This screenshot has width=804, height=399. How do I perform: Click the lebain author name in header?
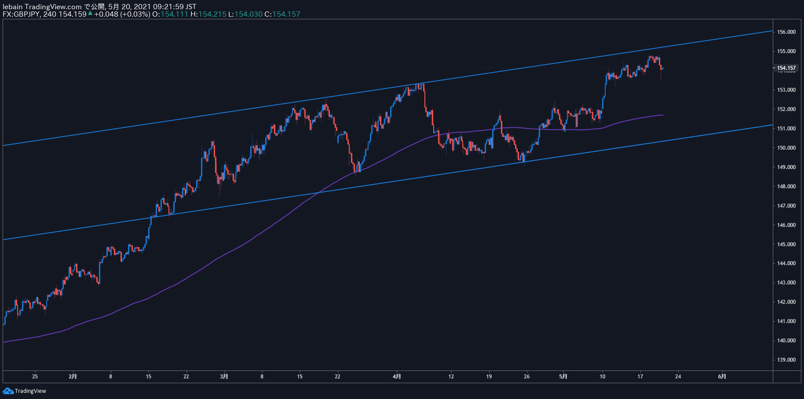[13, 7]
